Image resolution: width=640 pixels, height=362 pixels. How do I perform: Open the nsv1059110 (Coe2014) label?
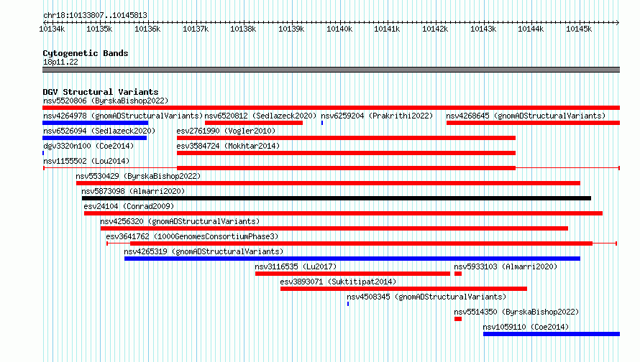(x=526, y=327)
